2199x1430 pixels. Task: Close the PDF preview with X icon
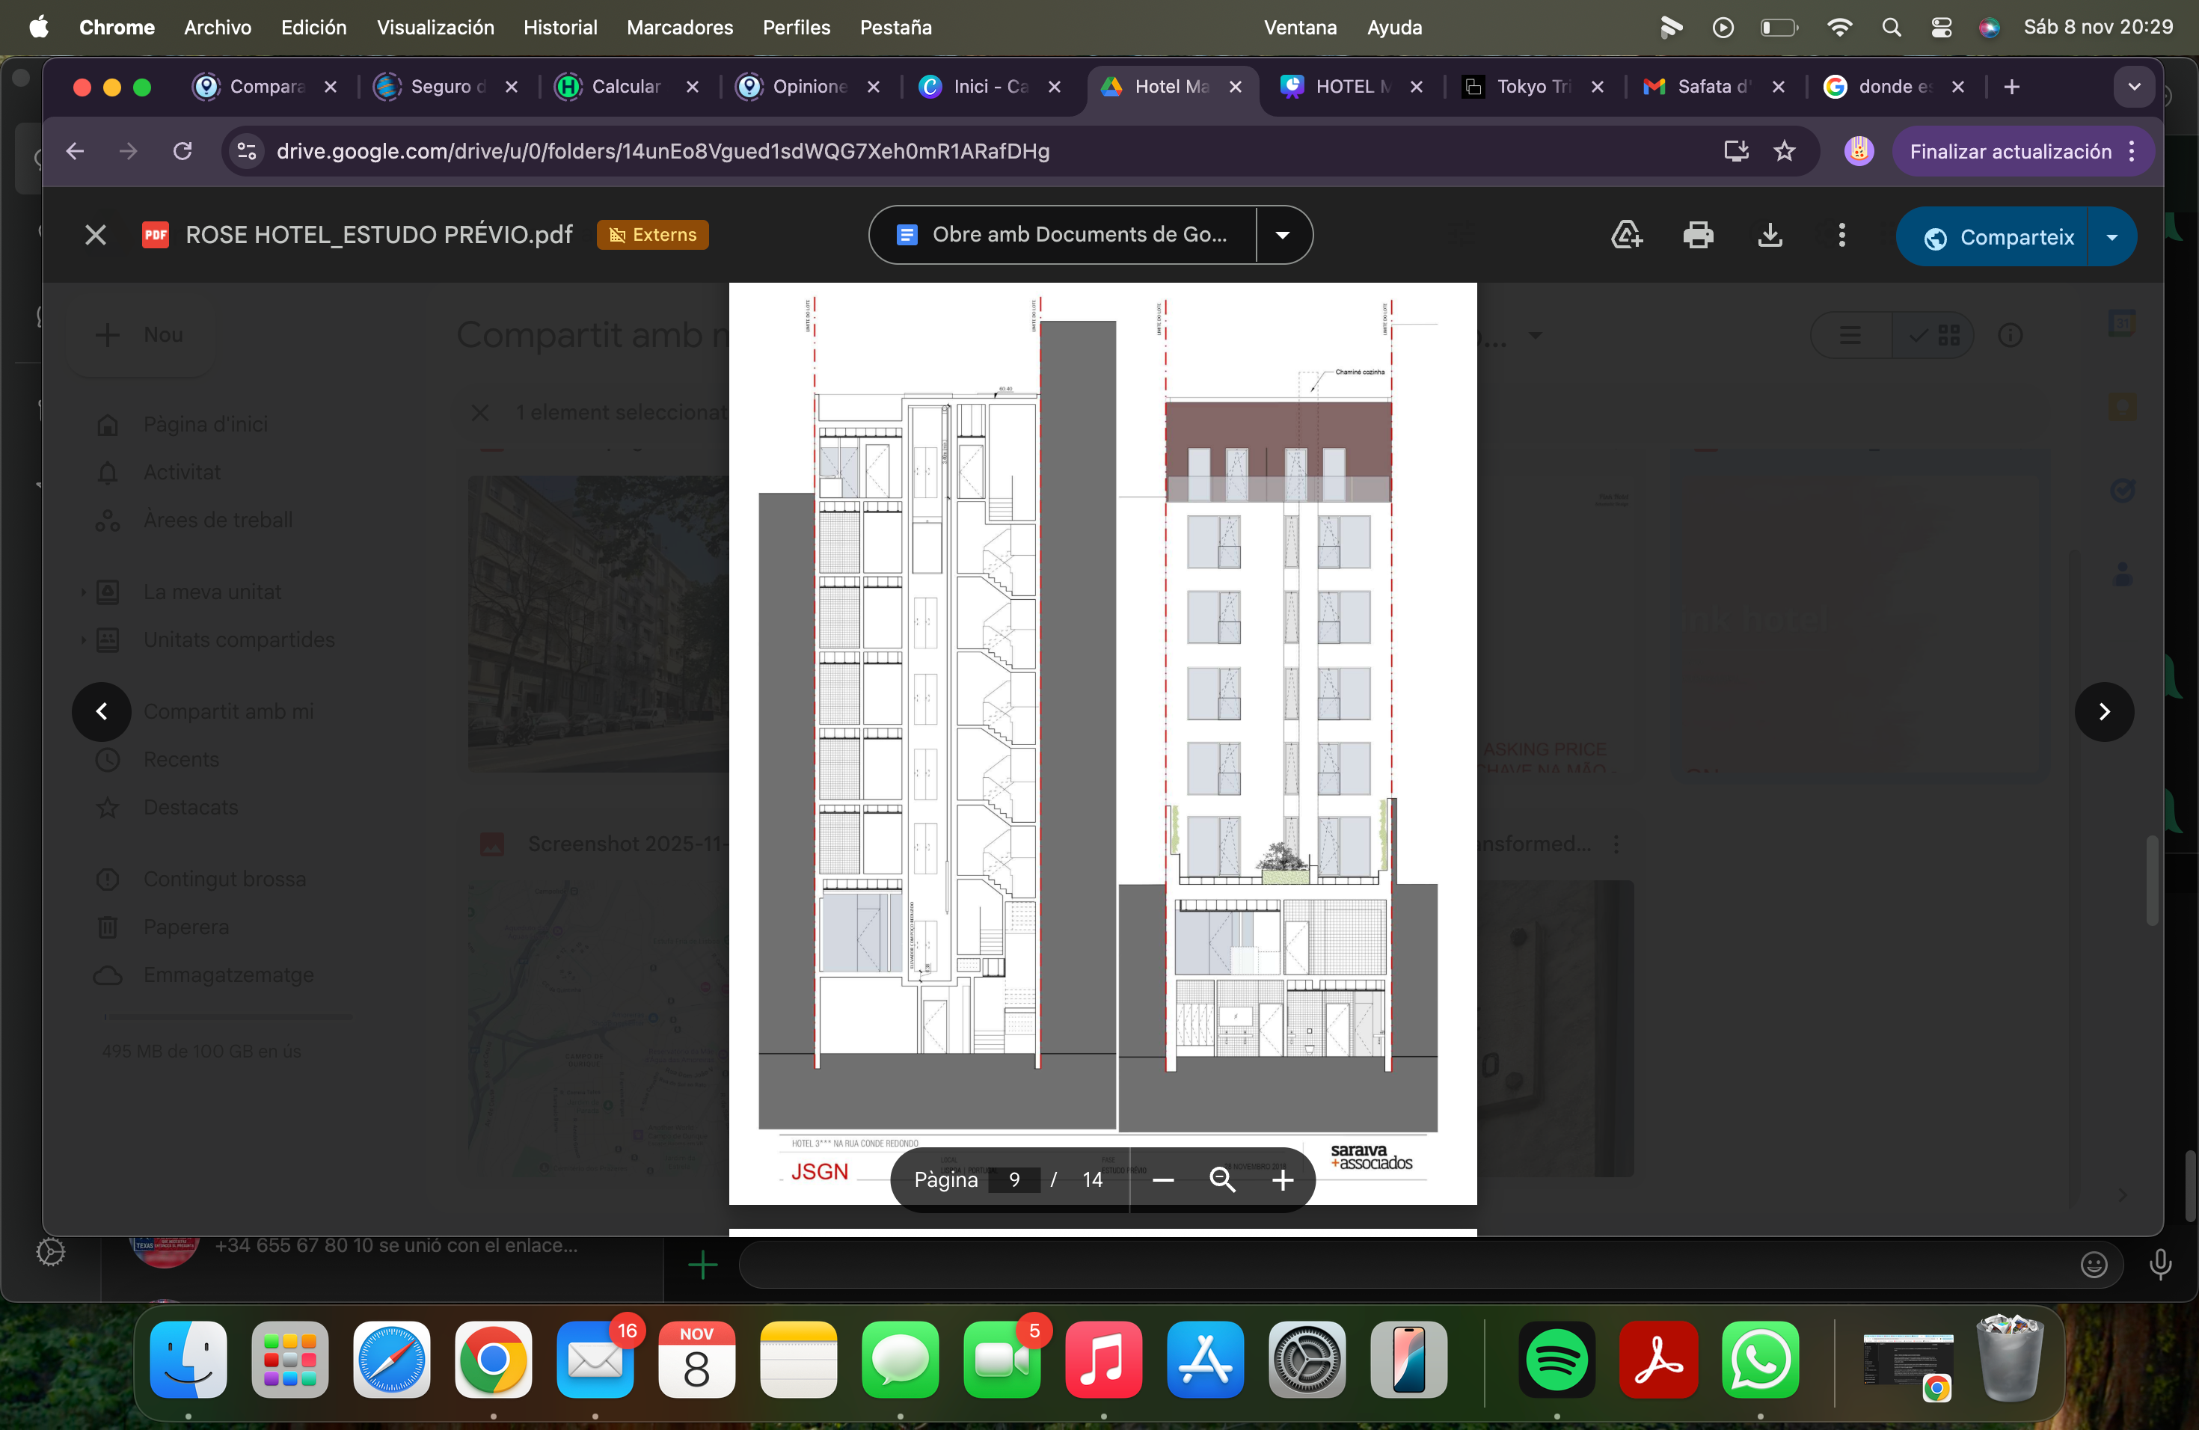tap(95, 236)
